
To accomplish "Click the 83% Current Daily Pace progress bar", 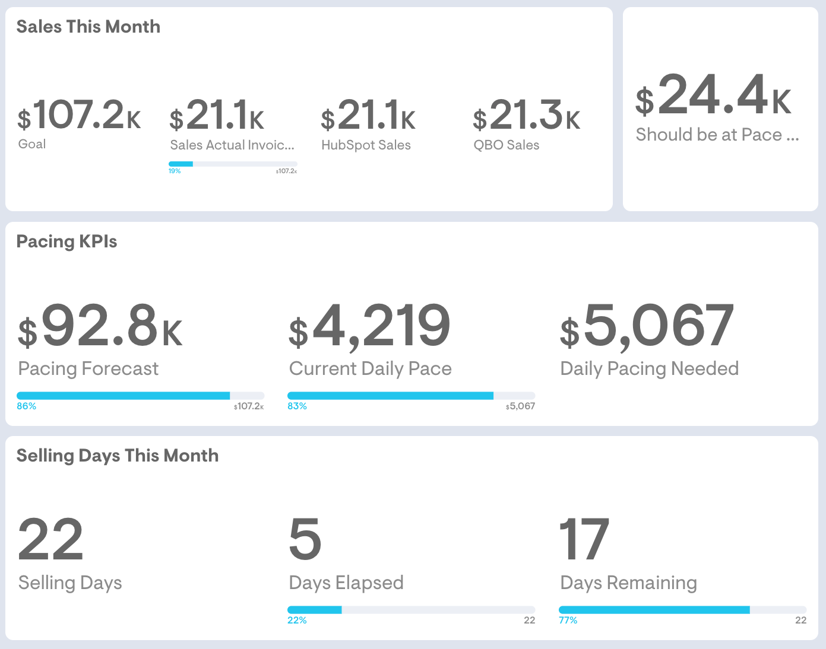I will click(x=411, y=396).
